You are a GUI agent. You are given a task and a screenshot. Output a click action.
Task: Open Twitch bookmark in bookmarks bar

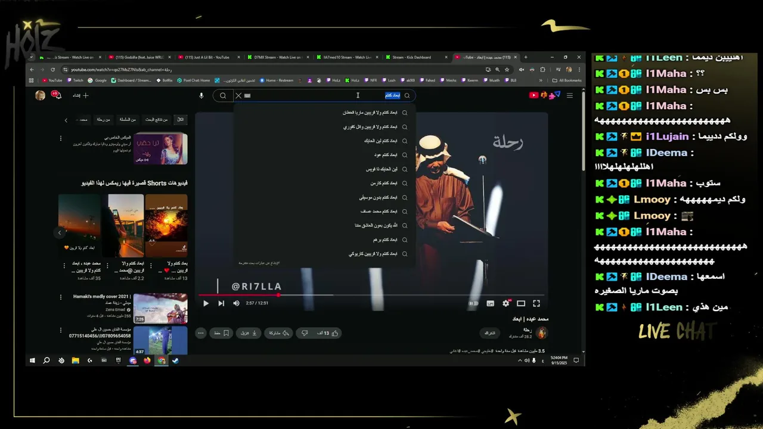click(x=75, y=80)
